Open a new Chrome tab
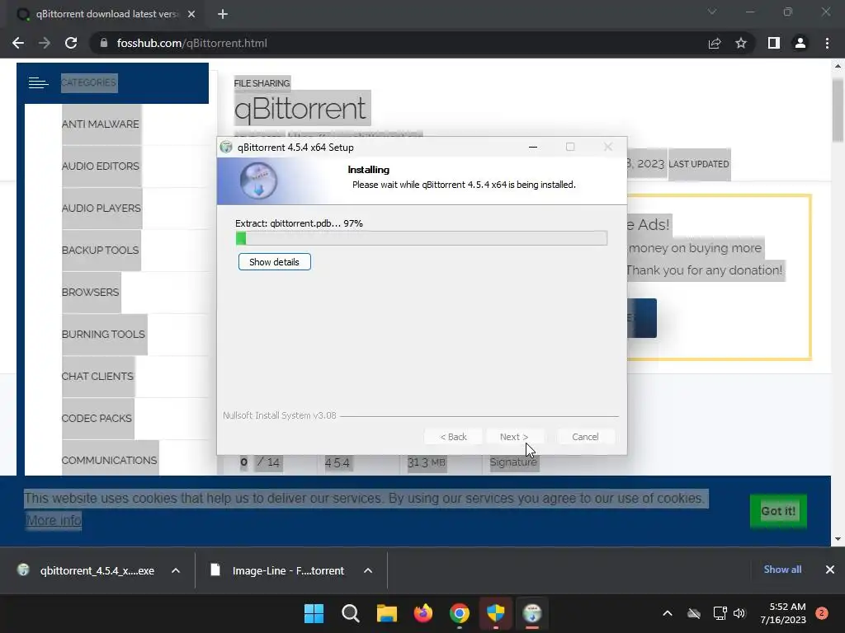Viewport: 845px width, 633px height. (223, 14)
